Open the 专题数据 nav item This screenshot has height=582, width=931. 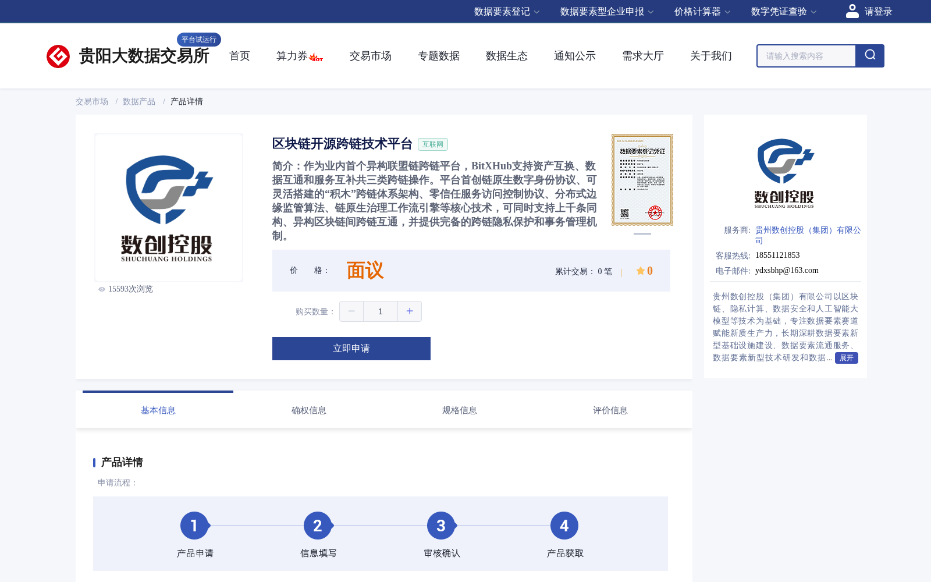(x=439, y=56)
